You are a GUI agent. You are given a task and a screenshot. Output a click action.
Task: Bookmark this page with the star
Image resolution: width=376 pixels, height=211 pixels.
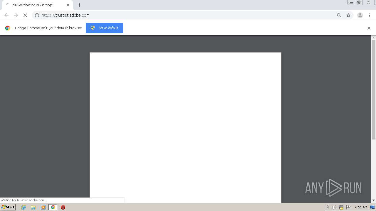(x=348, y=15)
